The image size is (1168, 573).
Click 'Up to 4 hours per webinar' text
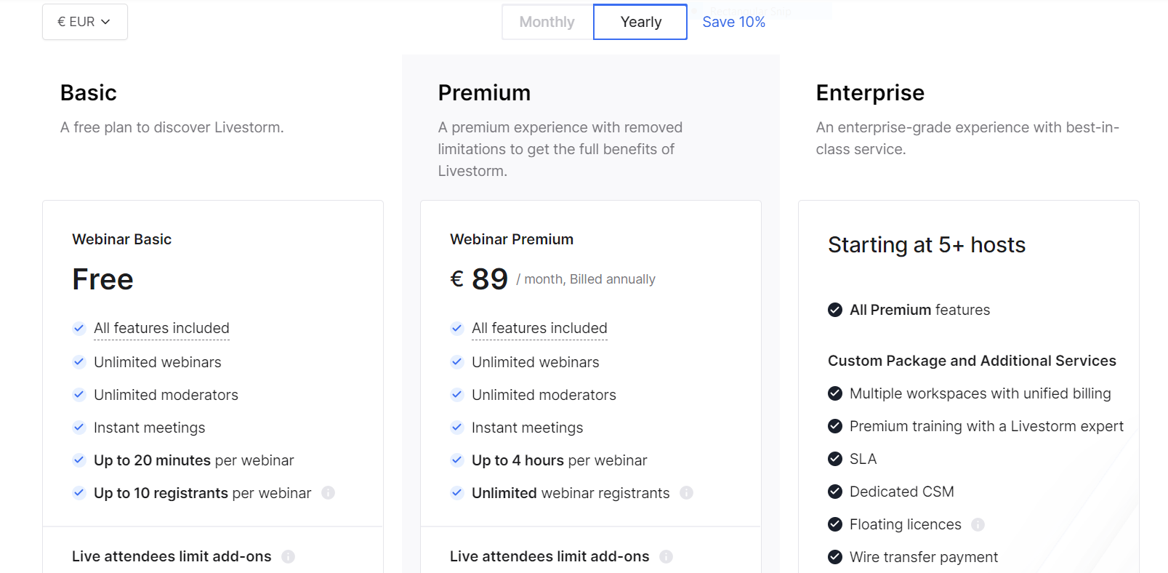[559, 460]
